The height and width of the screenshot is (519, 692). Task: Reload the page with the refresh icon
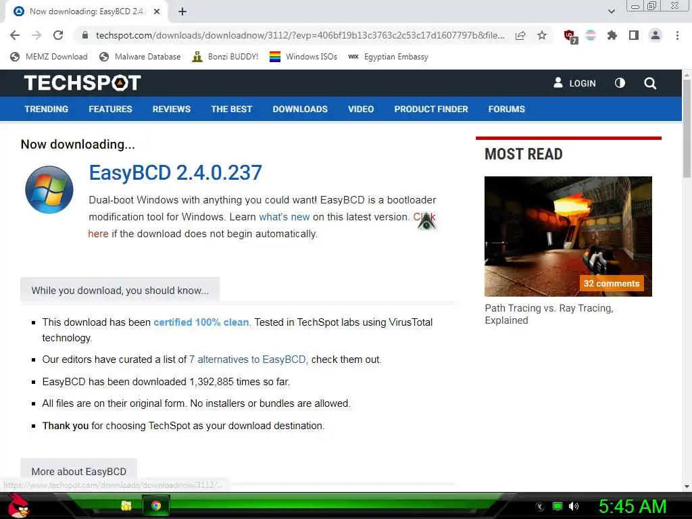pyautogui.click(x=58, y=35)
